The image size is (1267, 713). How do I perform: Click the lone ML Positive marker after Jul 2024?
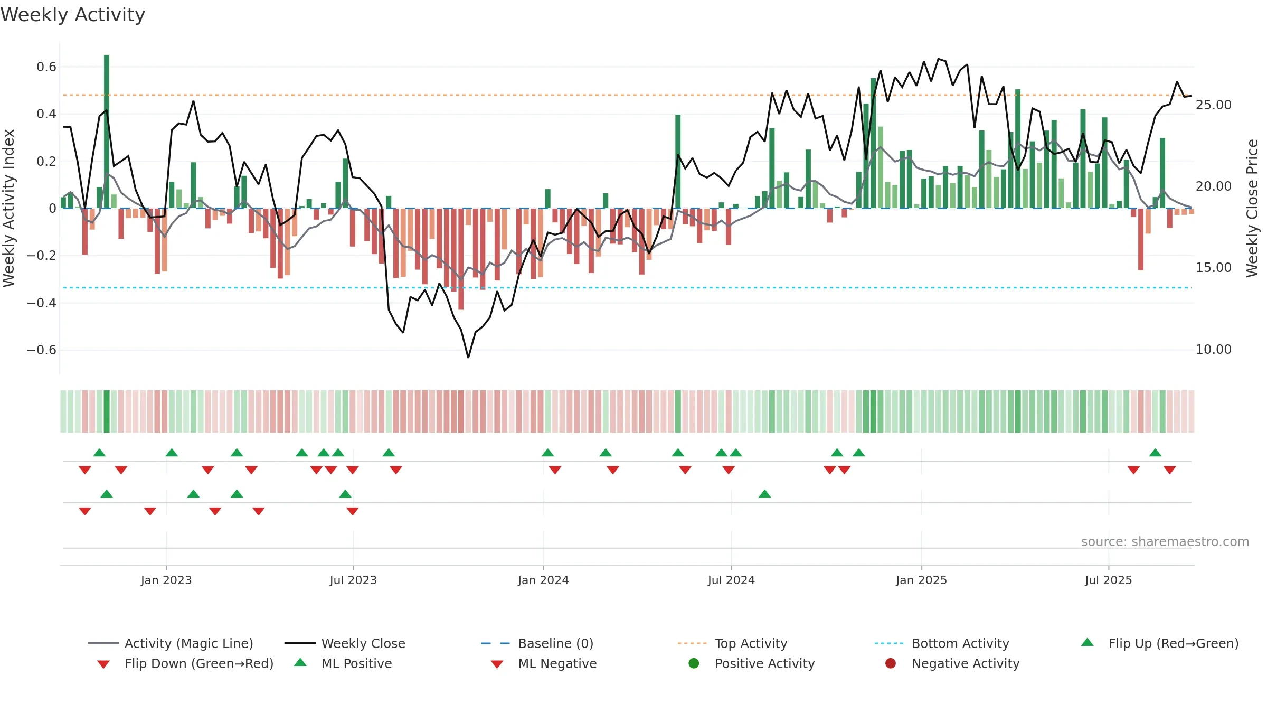[x=764, y=494]
